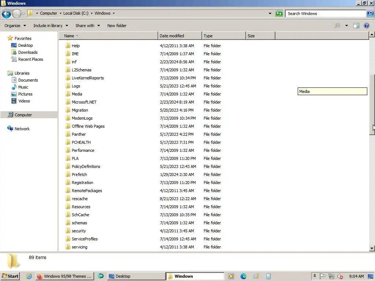The height and width of the screenshot is (281, 375).
Task: Sort by the Name column header
Action: pyautogui.click(x=108, y=36)
